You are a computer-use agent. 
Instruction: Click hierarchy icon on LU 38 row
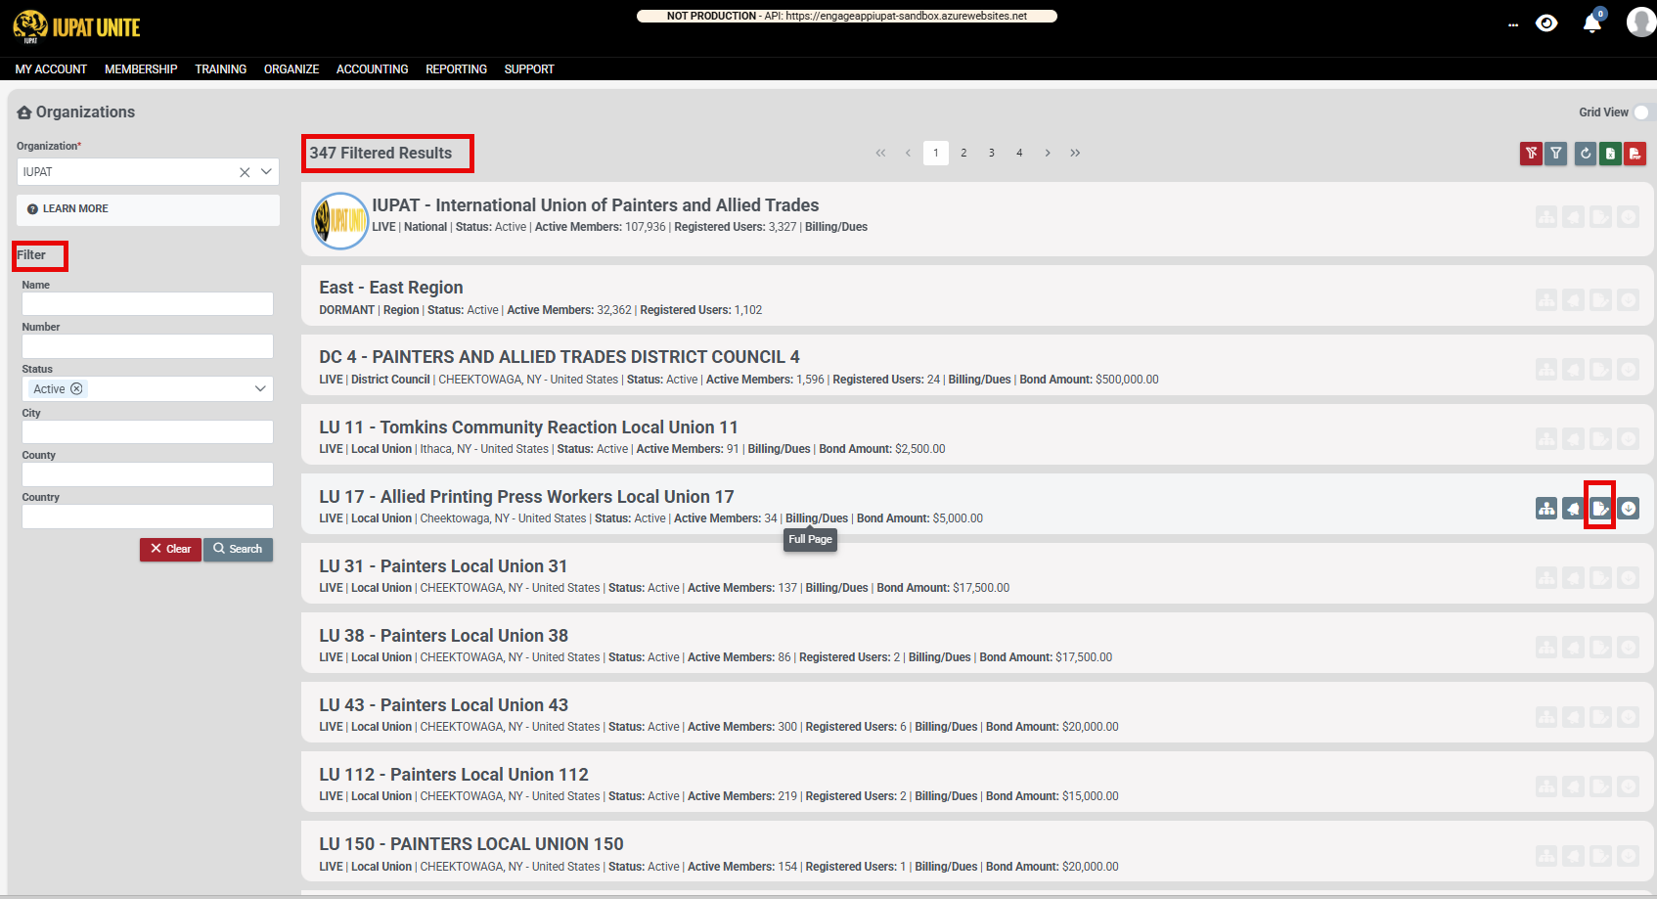[1546, 648]
